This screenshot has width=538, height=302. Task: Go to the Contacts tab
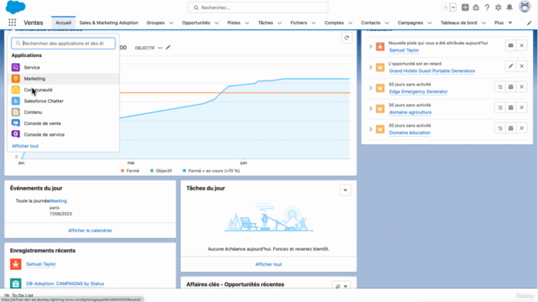coord(371,23)
